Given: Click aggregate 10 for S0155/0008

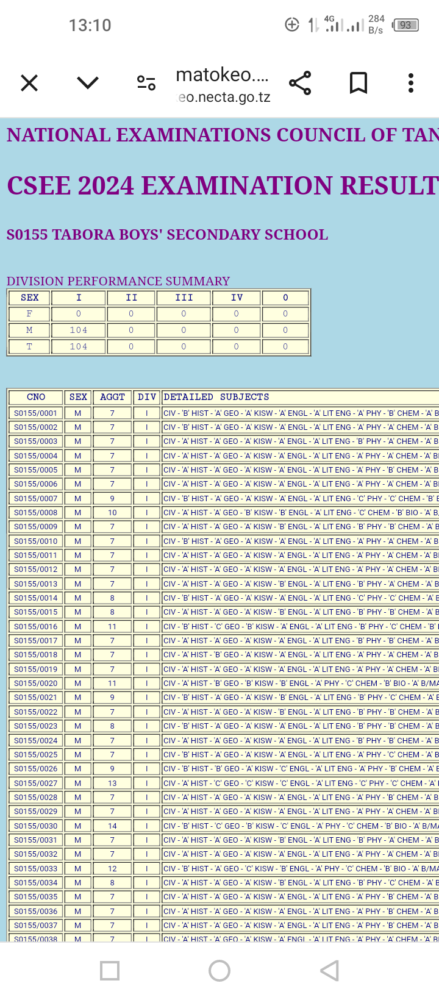Looking at the screenshot, I should click(112, 513).
